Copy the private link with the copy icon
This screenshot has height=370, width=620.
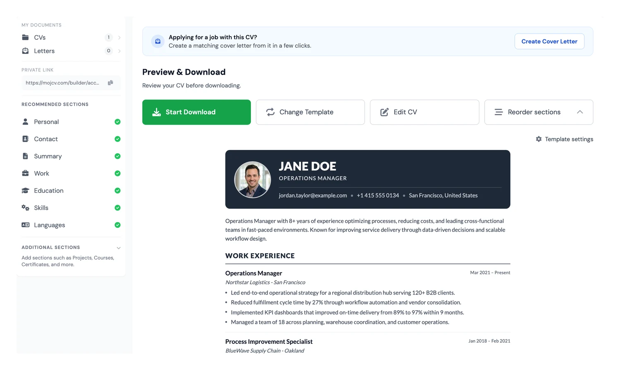(111, 83)
